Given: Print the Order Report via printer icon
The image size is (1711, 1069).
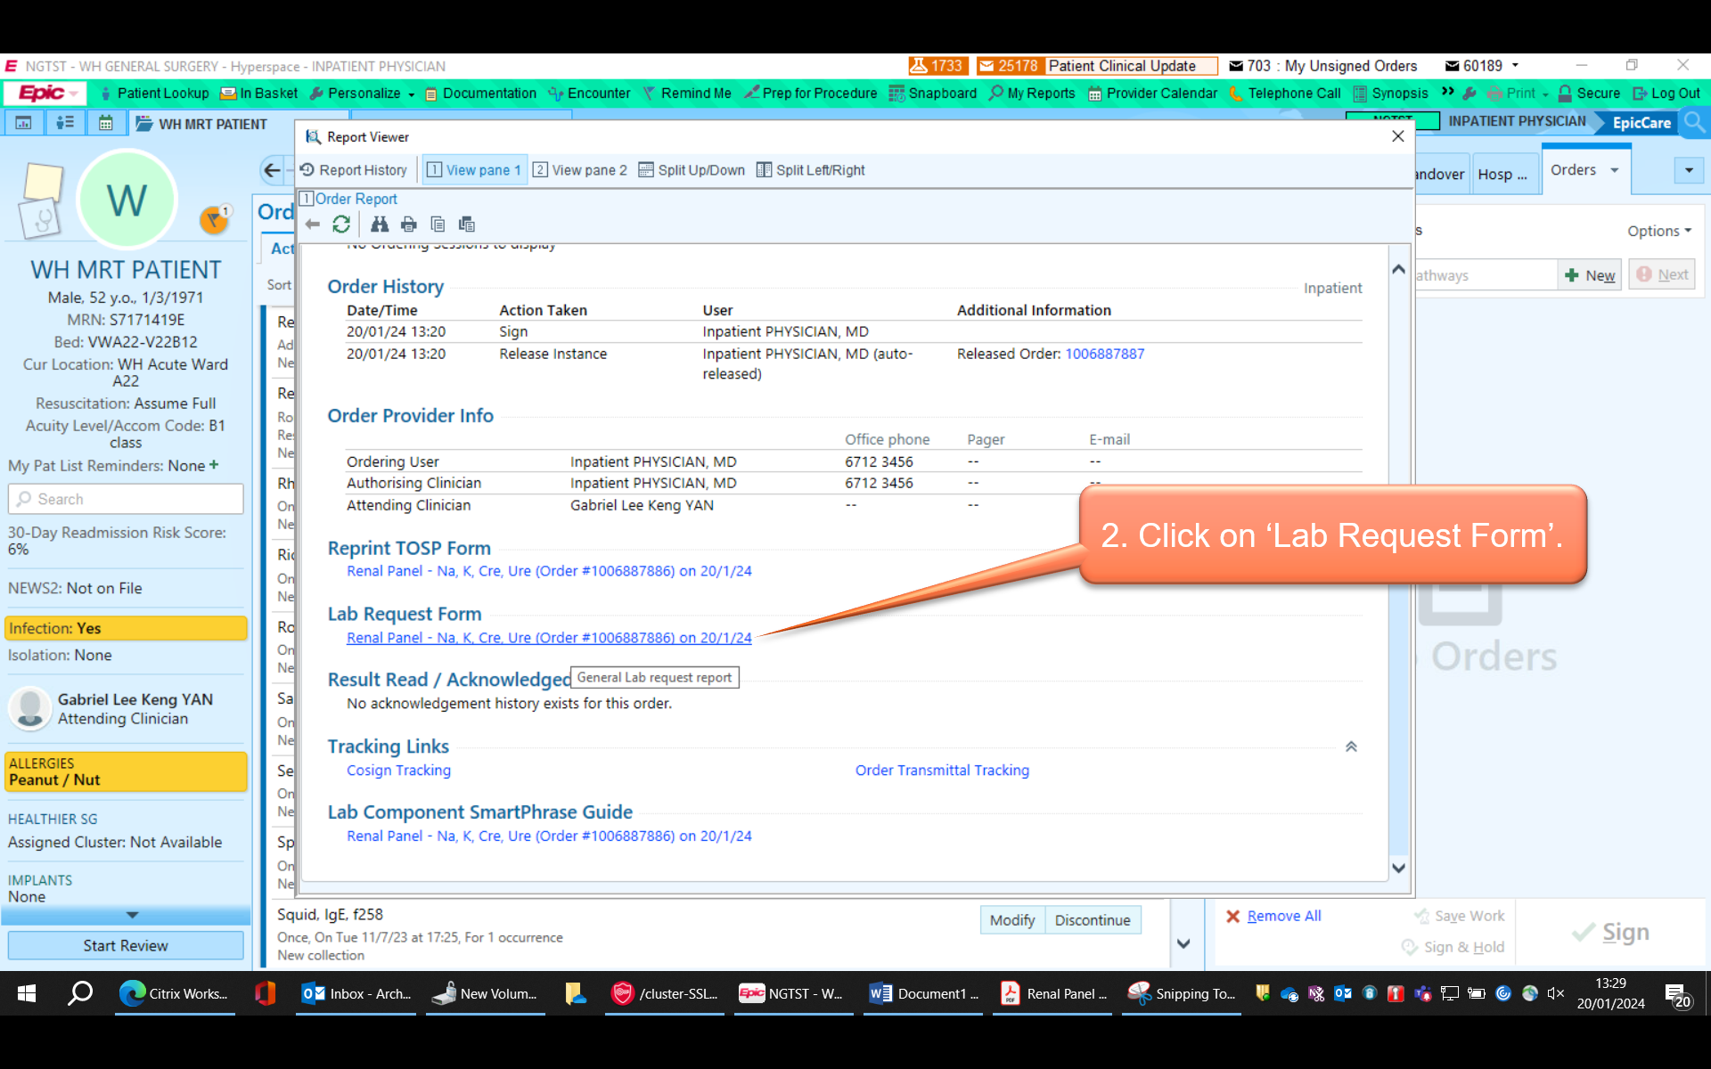Looking at the screenshot, I should tap(409, 224).
